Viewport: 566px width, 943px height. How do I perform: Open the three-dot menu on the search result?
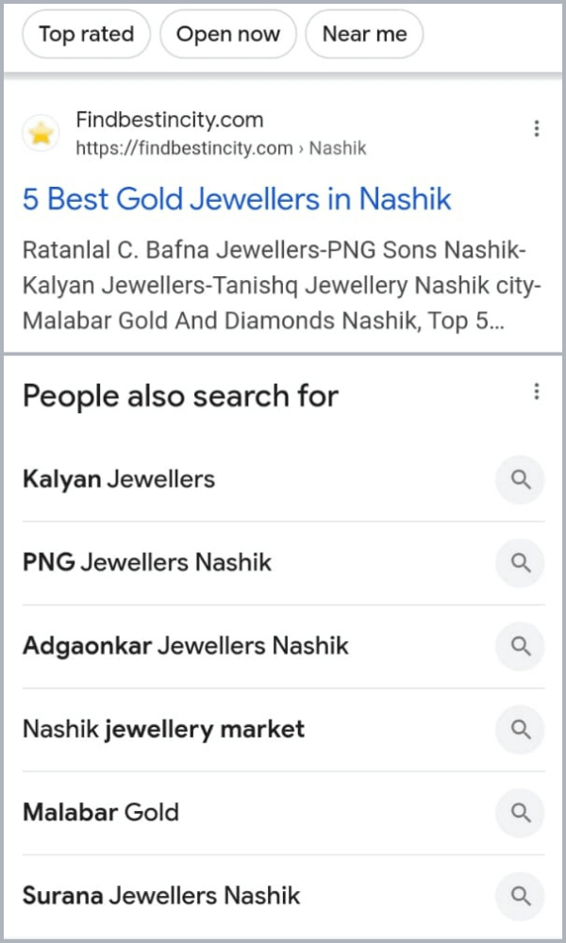[x=537, y=127]
